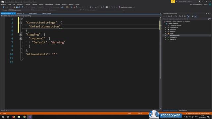Image resolution: width=212 pixels, height=119 pixels.
Task: Collapse the Logging fold marker
Action: coord(21,34)
